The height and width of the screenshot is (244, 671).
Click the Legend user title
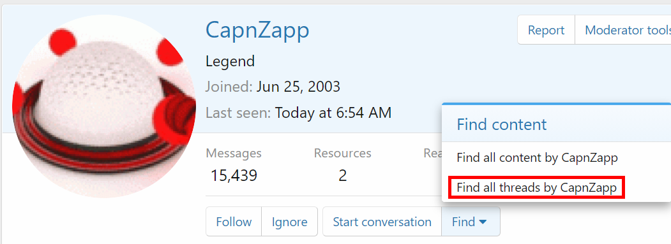point(230,62)
